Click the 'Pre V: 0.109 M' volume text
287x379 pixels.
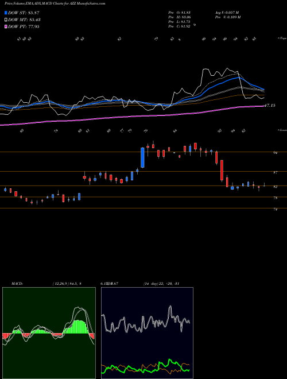click(x=228, y=17)
